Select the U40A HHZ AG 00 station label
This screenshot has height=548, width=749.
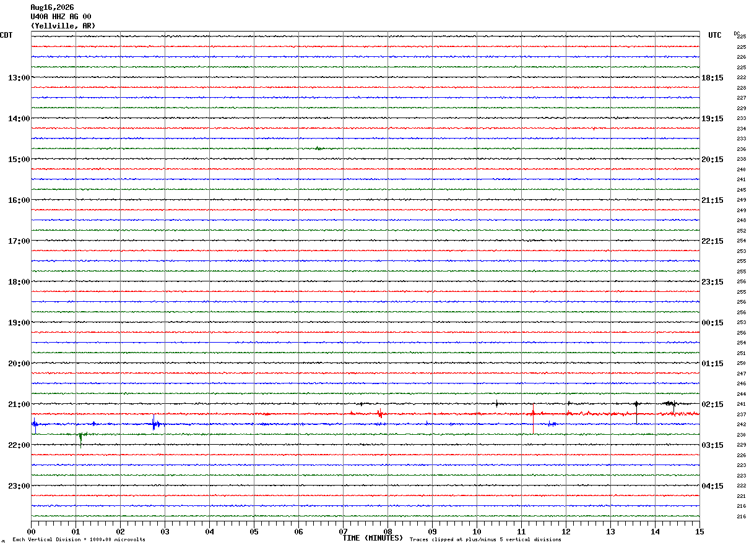(x=61, y=17)
